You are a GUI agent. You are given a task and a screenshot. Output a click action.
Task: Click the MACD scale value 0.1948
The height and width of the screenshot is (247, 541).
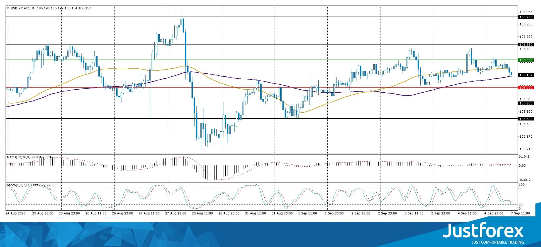tap(525, 157)
